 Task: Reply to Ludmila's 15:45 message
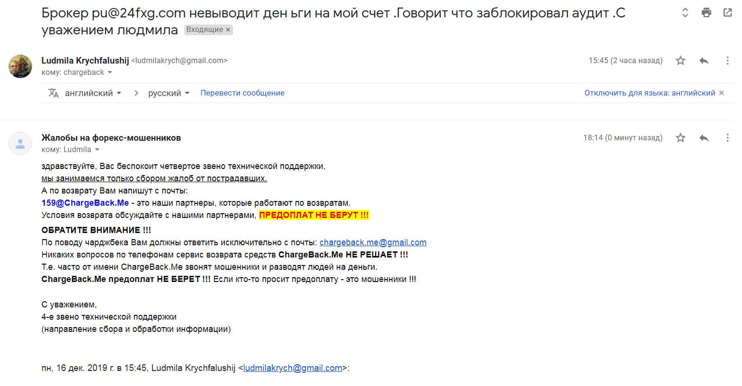[704, 60]
